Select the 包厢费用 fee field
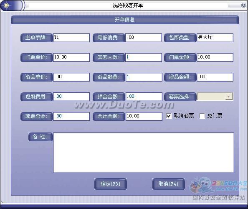The image size is (248, 209). point(71,97)
